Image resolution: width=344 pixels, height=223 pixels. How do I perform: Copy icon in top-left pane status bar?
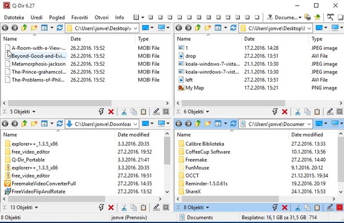pyautogui.click(x=134, y=112)
